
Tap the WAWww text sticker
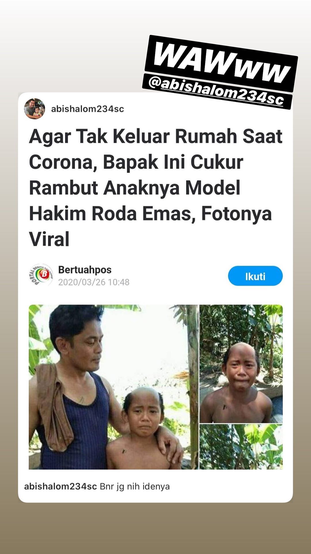click(221, 63)
